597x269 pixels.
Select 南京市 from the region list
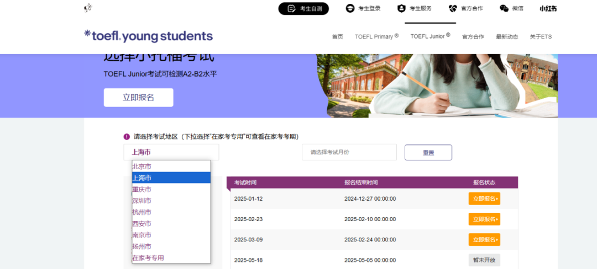[171, 235]
